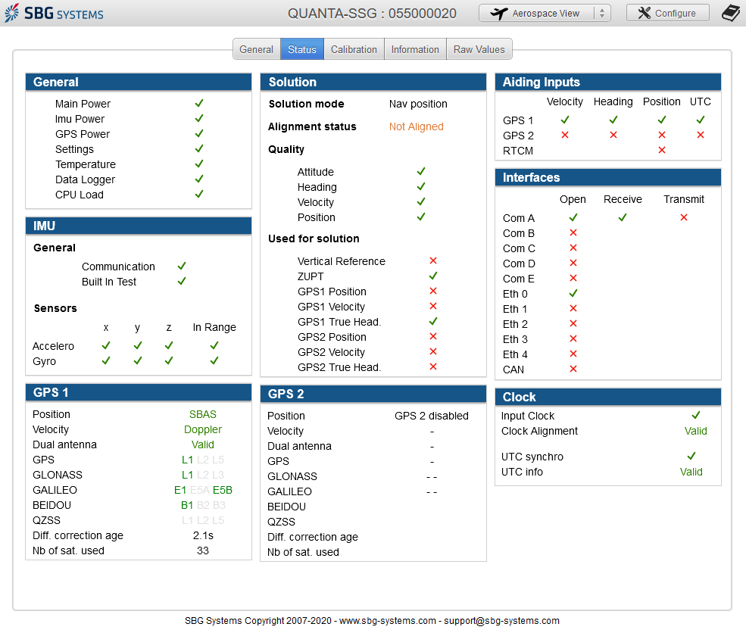Click the view selector up-down arrows
Viewport: 746px width, 630px height.
602,14
